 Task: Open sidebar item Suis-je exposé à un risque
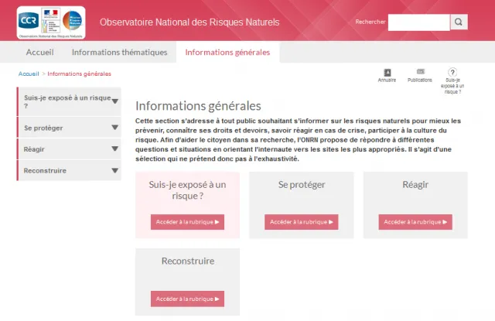point(67,101)
